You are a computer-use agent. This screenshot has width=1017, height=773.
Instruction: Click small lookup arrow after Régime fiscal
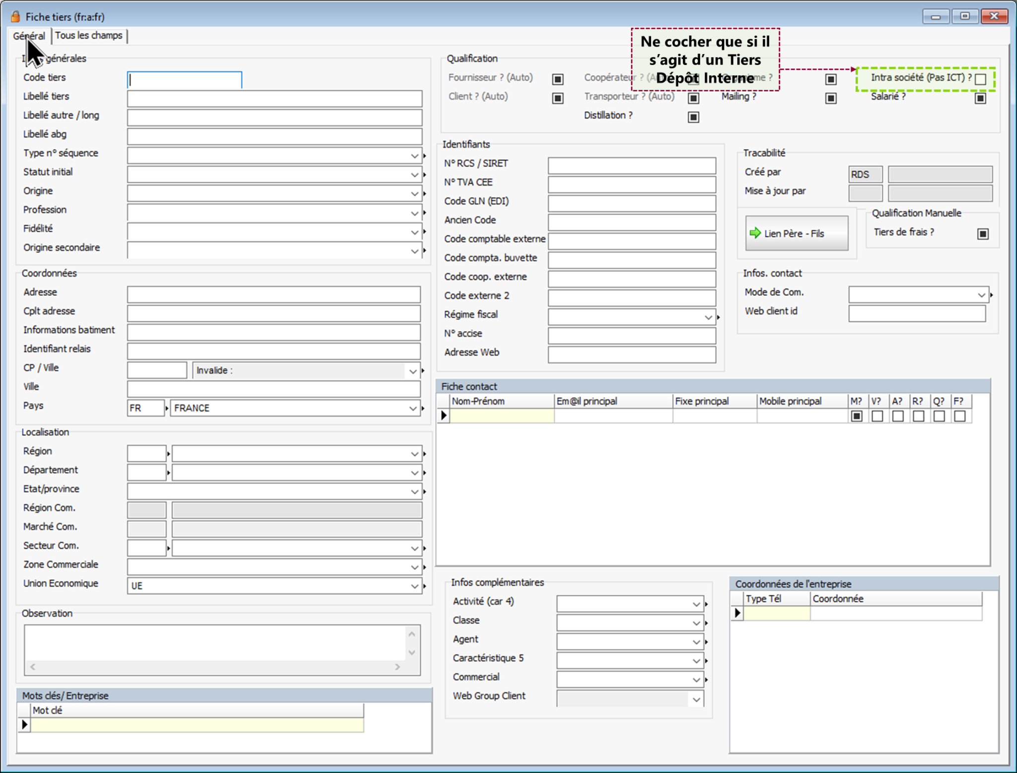coord(719,317)
